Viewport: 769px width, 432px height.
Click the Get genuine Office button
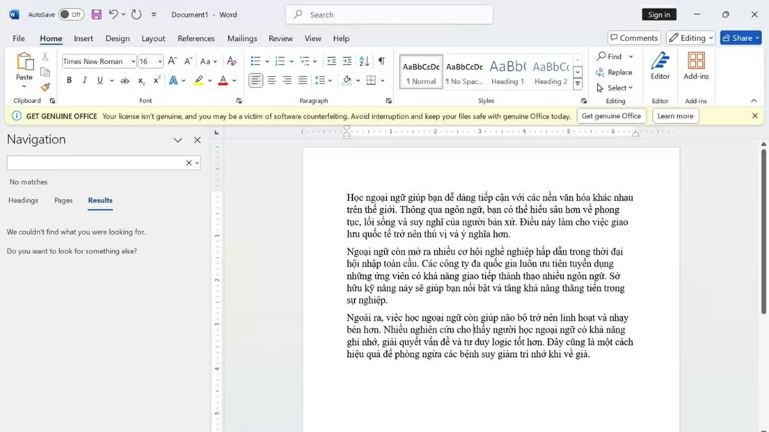tap(611, 116)
